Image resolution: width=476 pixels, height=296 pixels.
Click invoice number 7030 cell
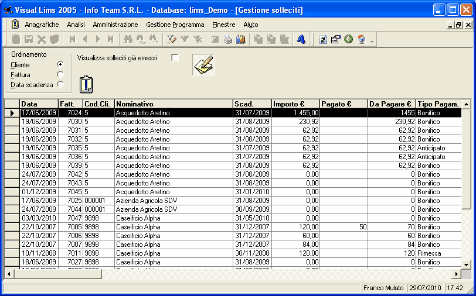[70, 122]
